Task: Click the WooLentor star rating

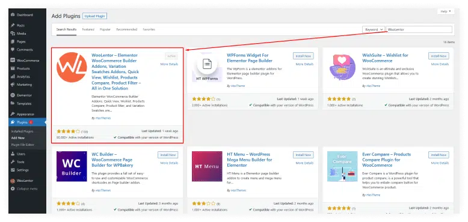Action: (x=69, y=131)
